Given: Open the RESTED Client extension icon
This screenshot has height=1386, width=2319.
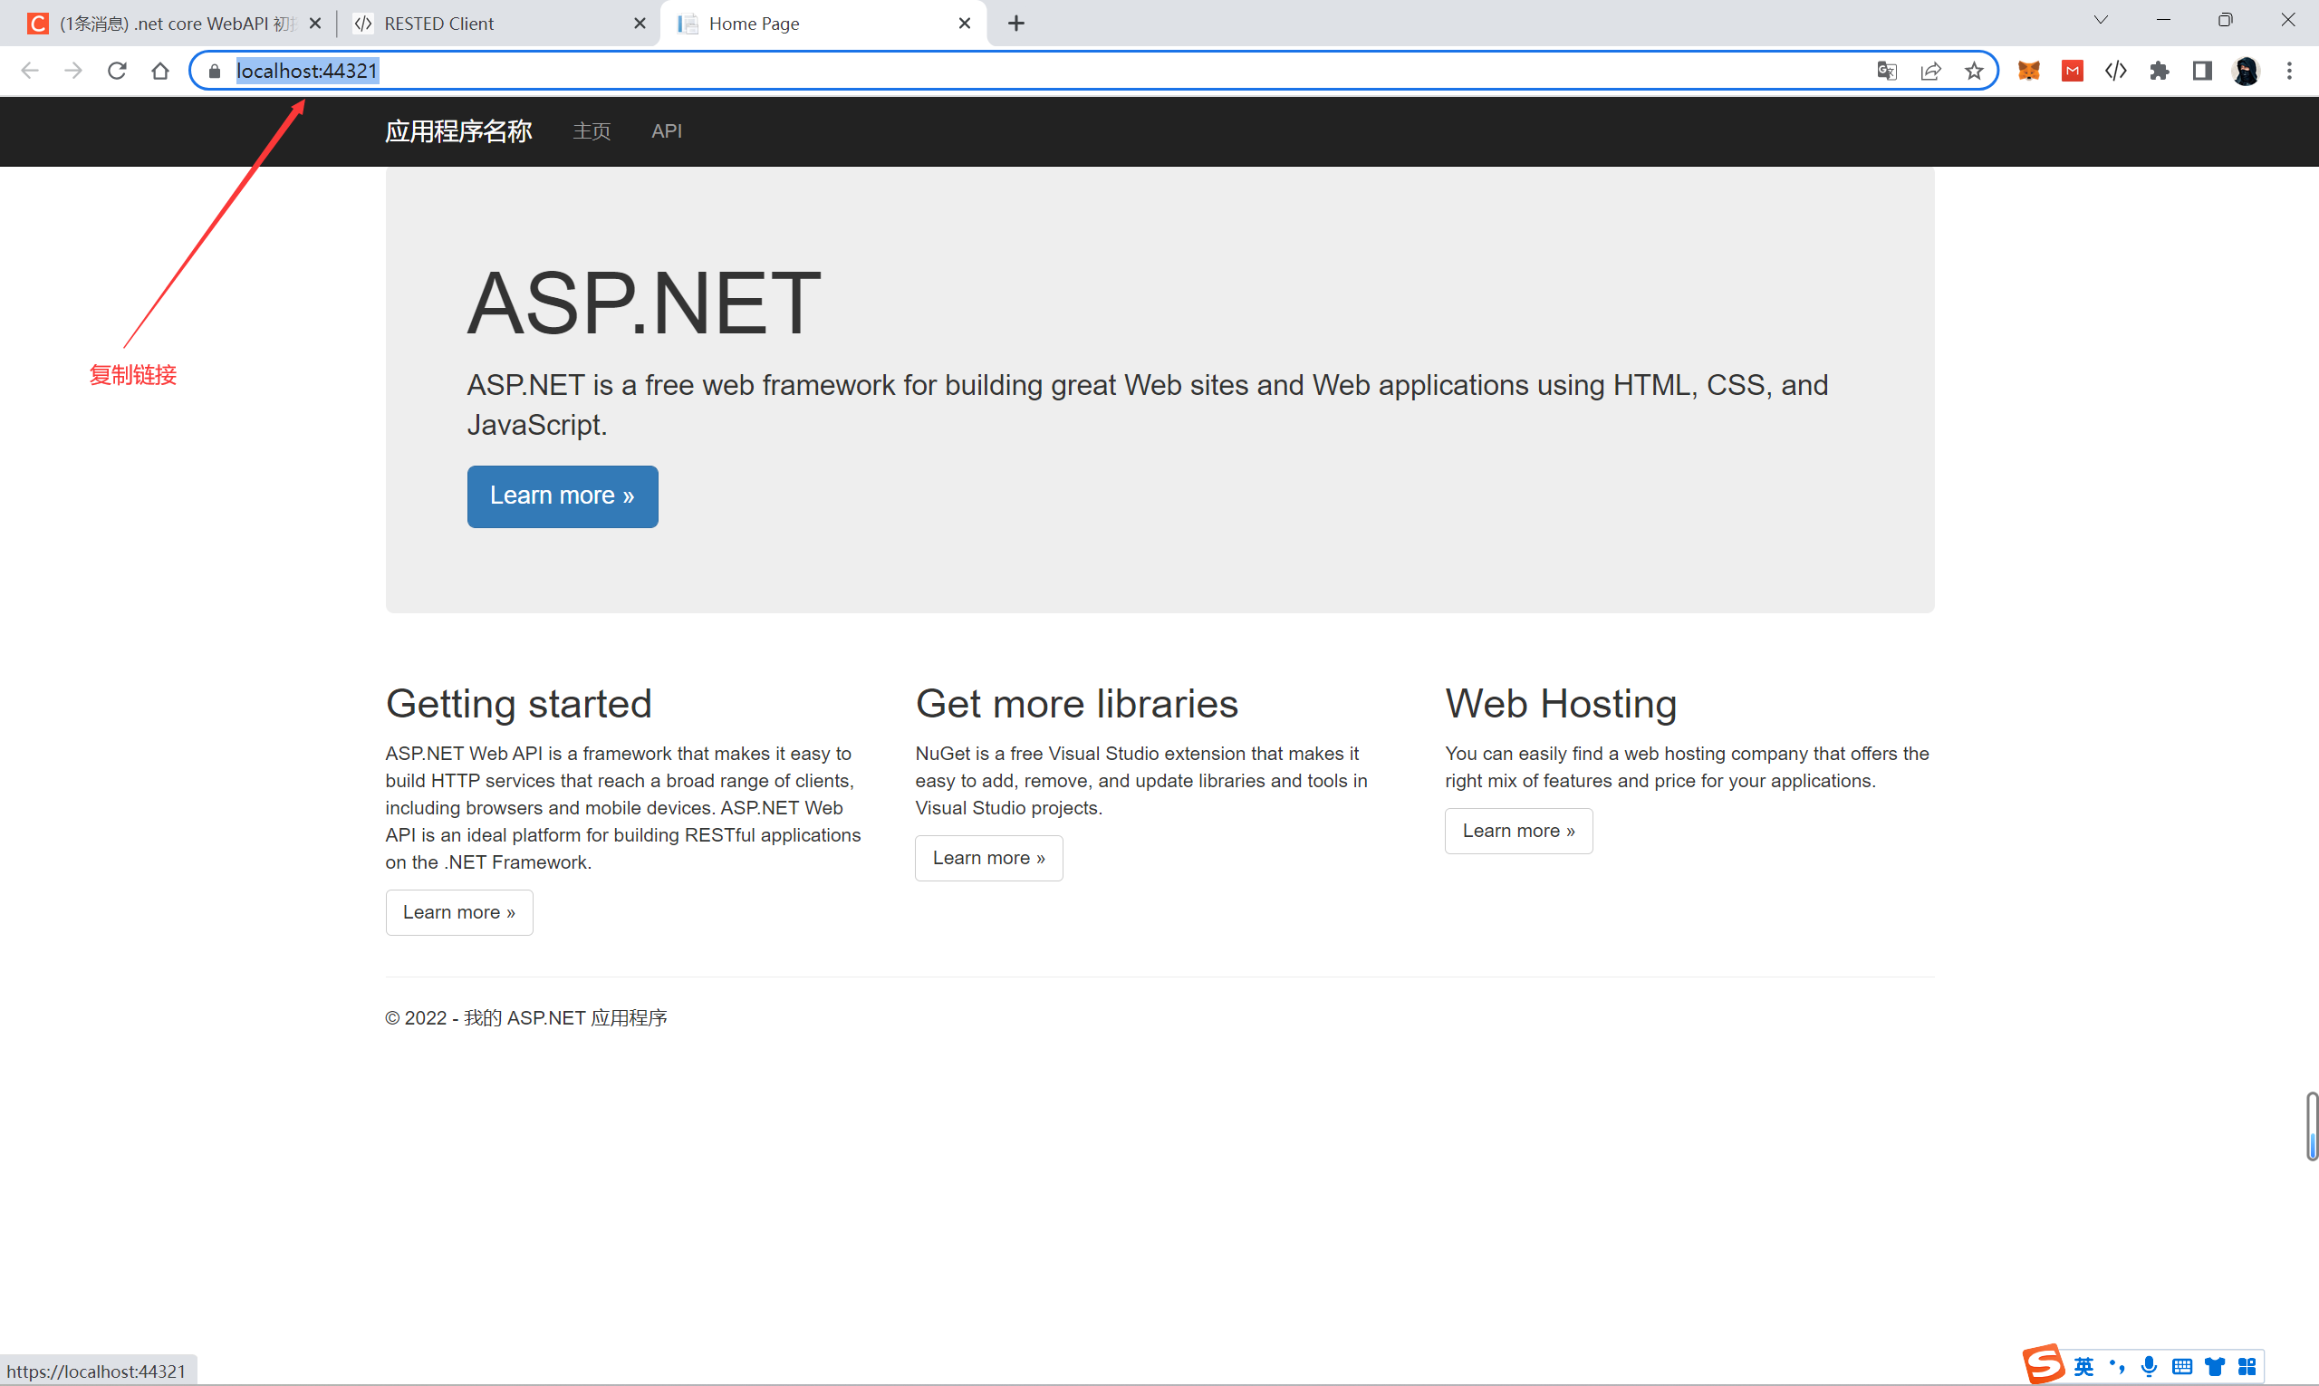Looking at the screenshot, I should pos(2115,71).
